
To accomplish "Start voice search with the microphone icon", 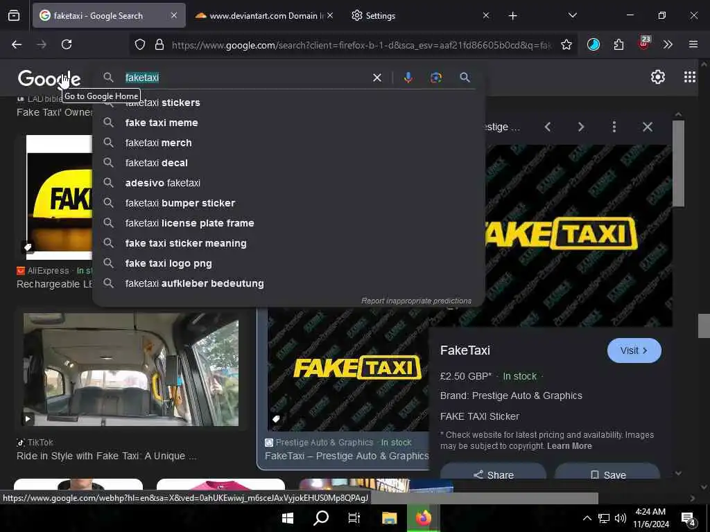I will [x=408, y=78].
